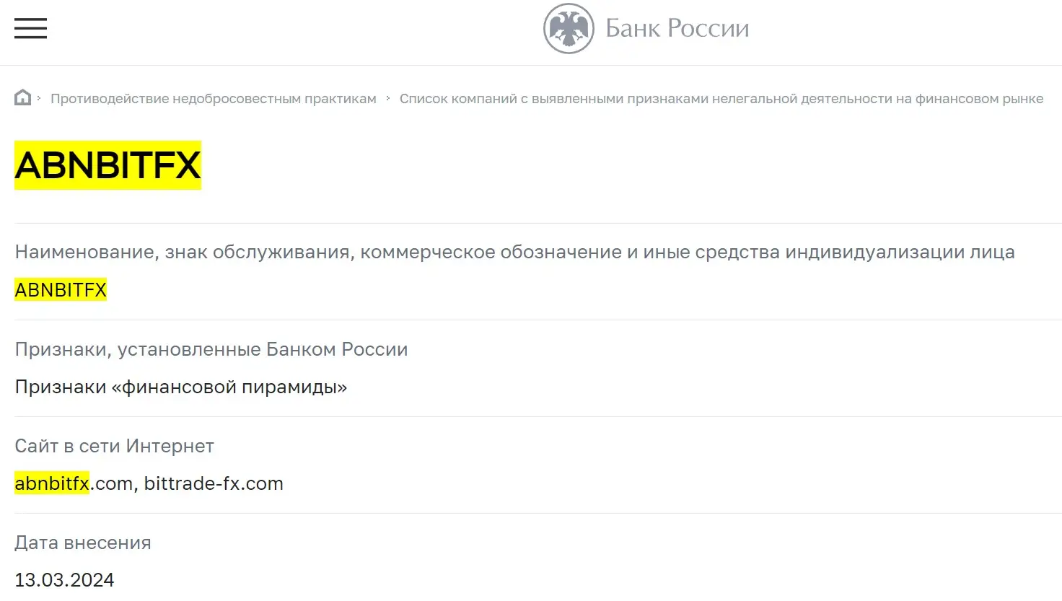1062x601 pixels.
Task: Click the Bank of Russia eagle emblem
Action: [x=567, y=28]
